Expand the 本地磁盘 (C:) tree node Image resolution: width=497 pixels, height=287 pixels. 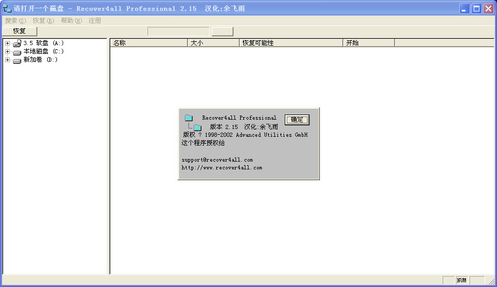[8, 51]
